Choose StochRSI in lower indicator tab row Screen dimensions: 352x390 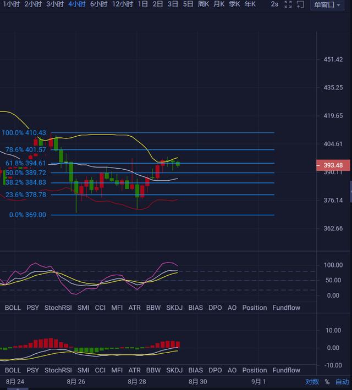click(58, 370)
